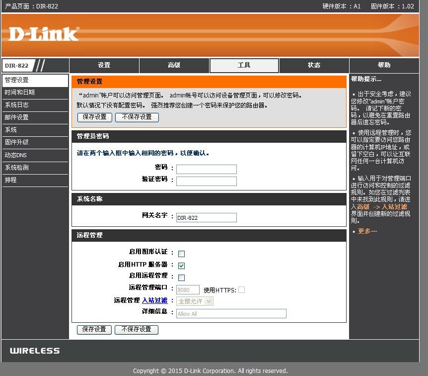This screenshot has height=376, width=428.
Task: Click the 硬件版本 : A1 text
Action: point(342,6)
